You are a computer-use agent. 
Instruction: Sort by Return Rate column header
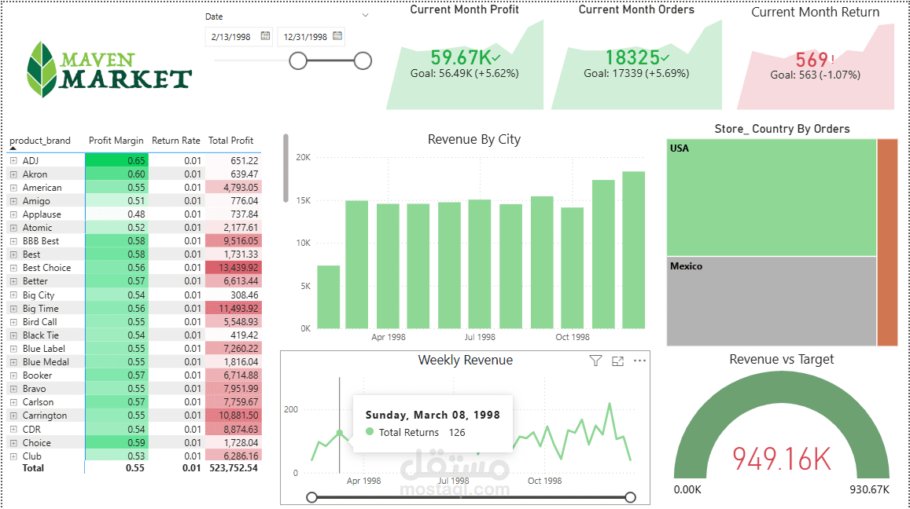[x=176, y=141]
